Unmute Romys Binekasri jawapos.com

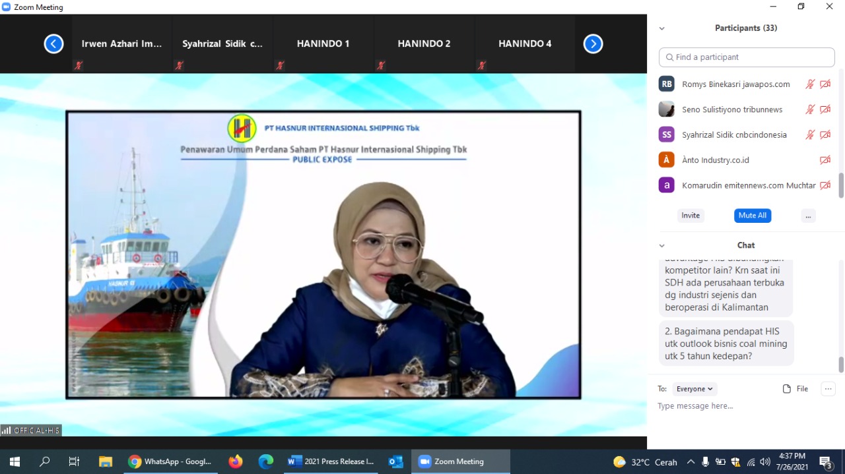click(x=810, y=84)
